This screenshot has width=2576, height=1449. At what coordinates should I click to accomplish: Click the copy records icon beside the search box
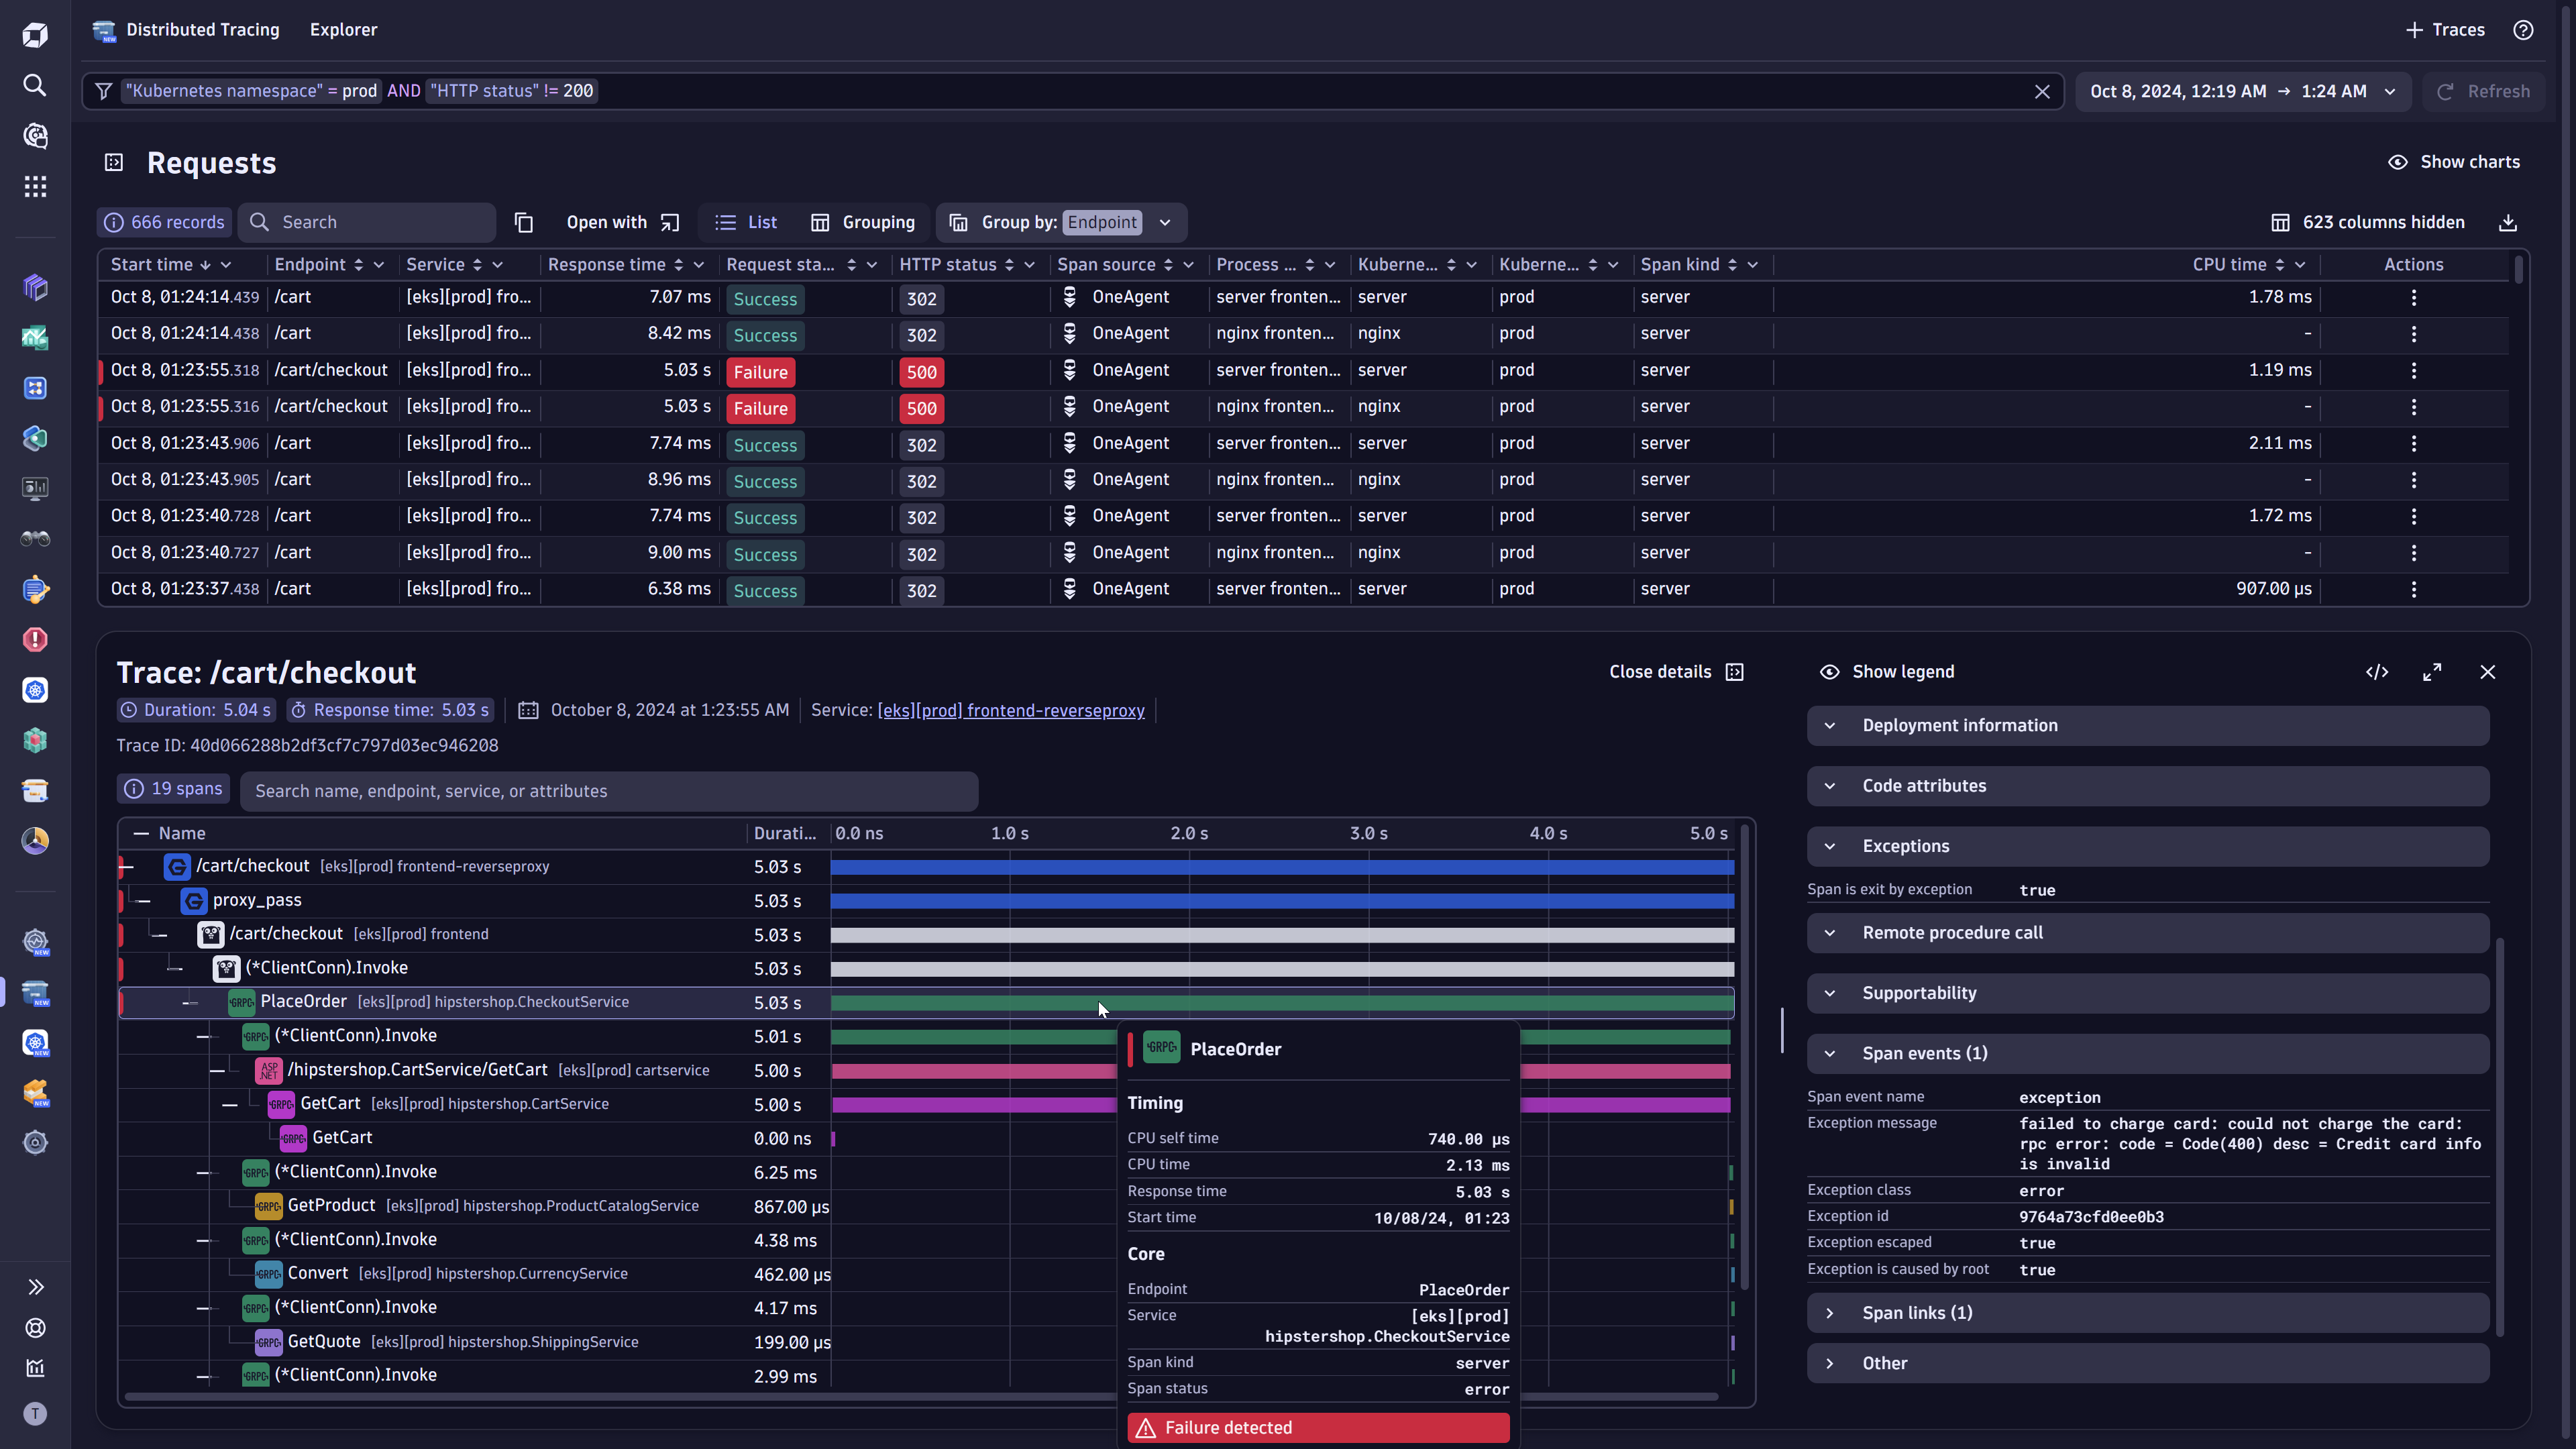(524, 222)
